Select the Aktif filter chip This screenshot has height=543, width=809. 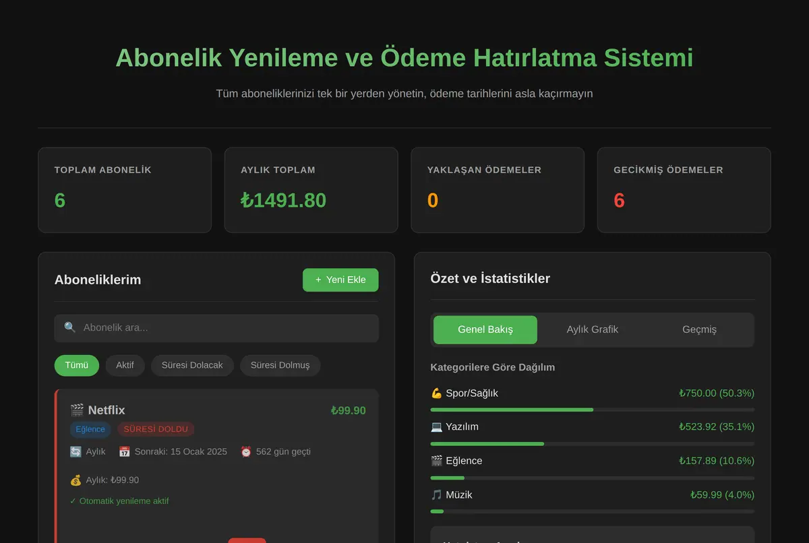click(x=125, y=365)
